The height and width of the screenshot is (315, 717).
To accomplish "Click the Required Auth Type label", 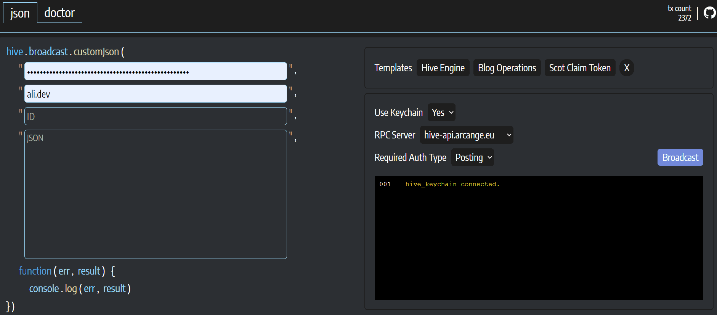I will tap(410, 157).
